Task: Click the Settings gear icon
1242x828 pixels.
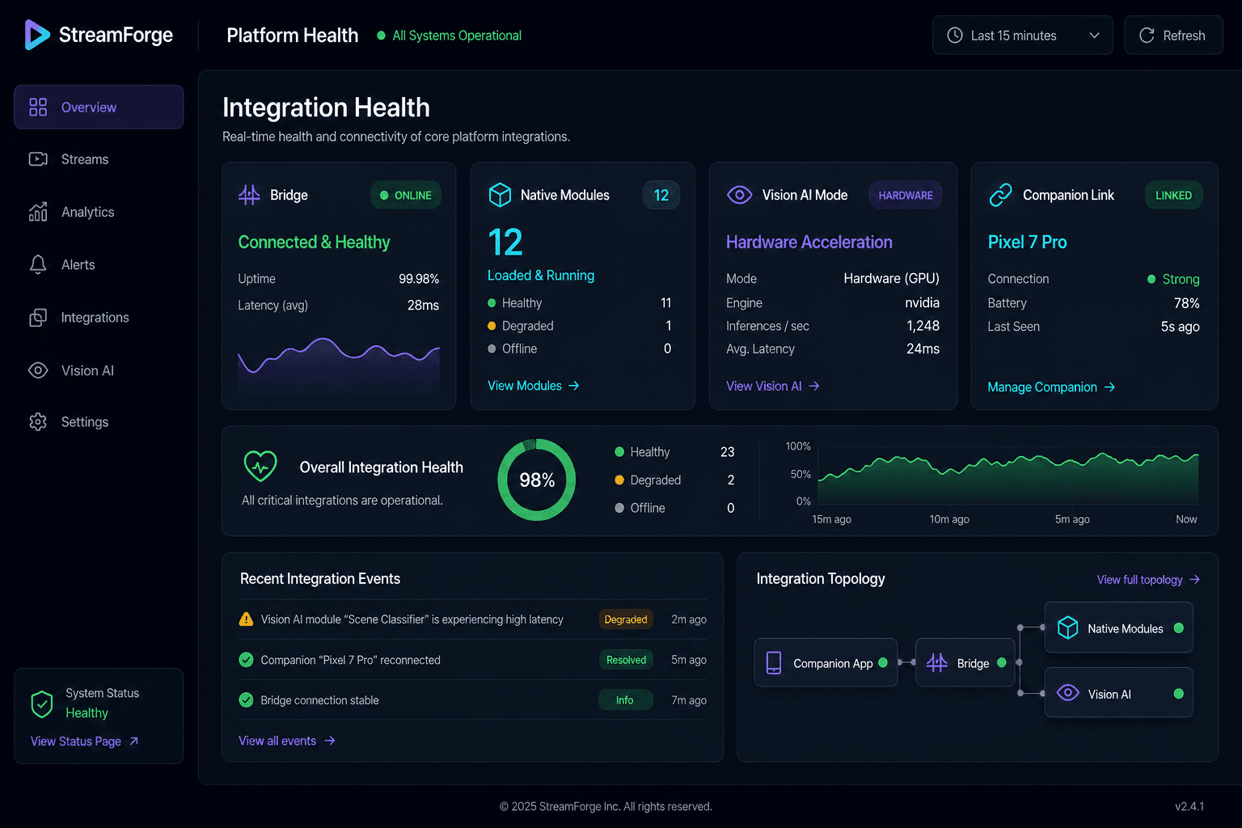Action: click(38, 422)
